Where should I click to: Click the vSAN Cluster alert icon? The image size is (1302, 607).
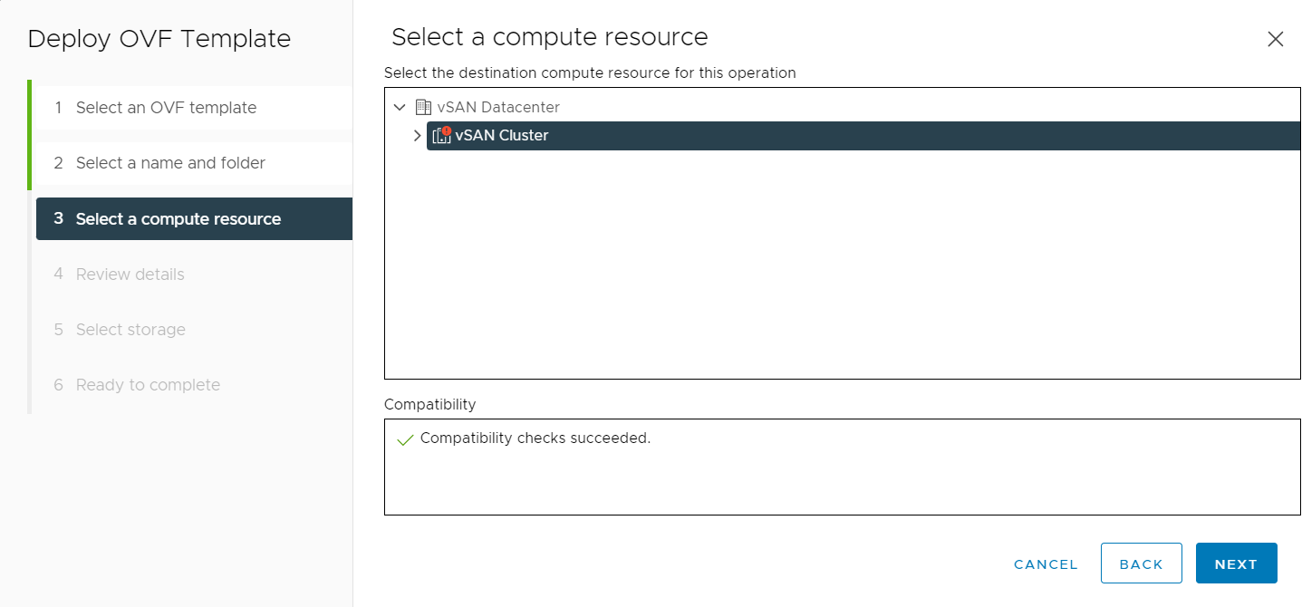441,136
